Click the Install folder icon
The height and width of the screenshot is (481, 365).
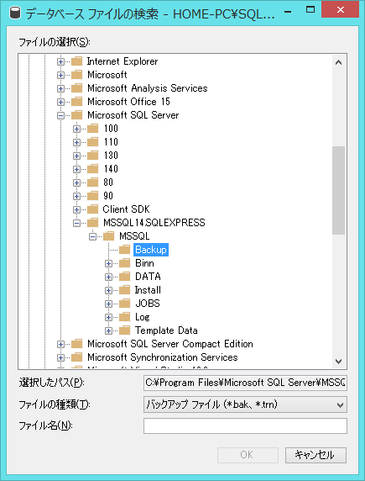point(125,290)
